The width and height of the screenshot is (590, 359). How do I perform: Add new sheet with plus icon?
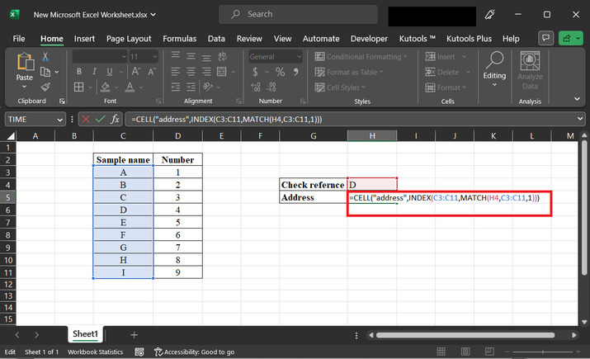click(x=134, y=334)
